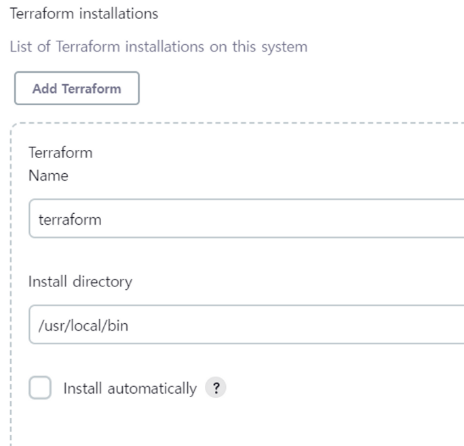
Task: Click the Add Terraform button
Action: click(x=77, y=88)
